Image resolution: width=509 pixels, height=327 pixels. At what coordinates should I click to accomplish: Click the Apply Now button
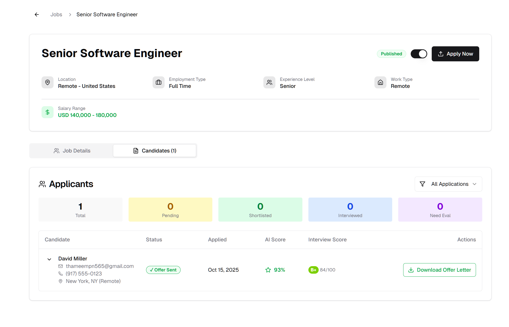455,54
